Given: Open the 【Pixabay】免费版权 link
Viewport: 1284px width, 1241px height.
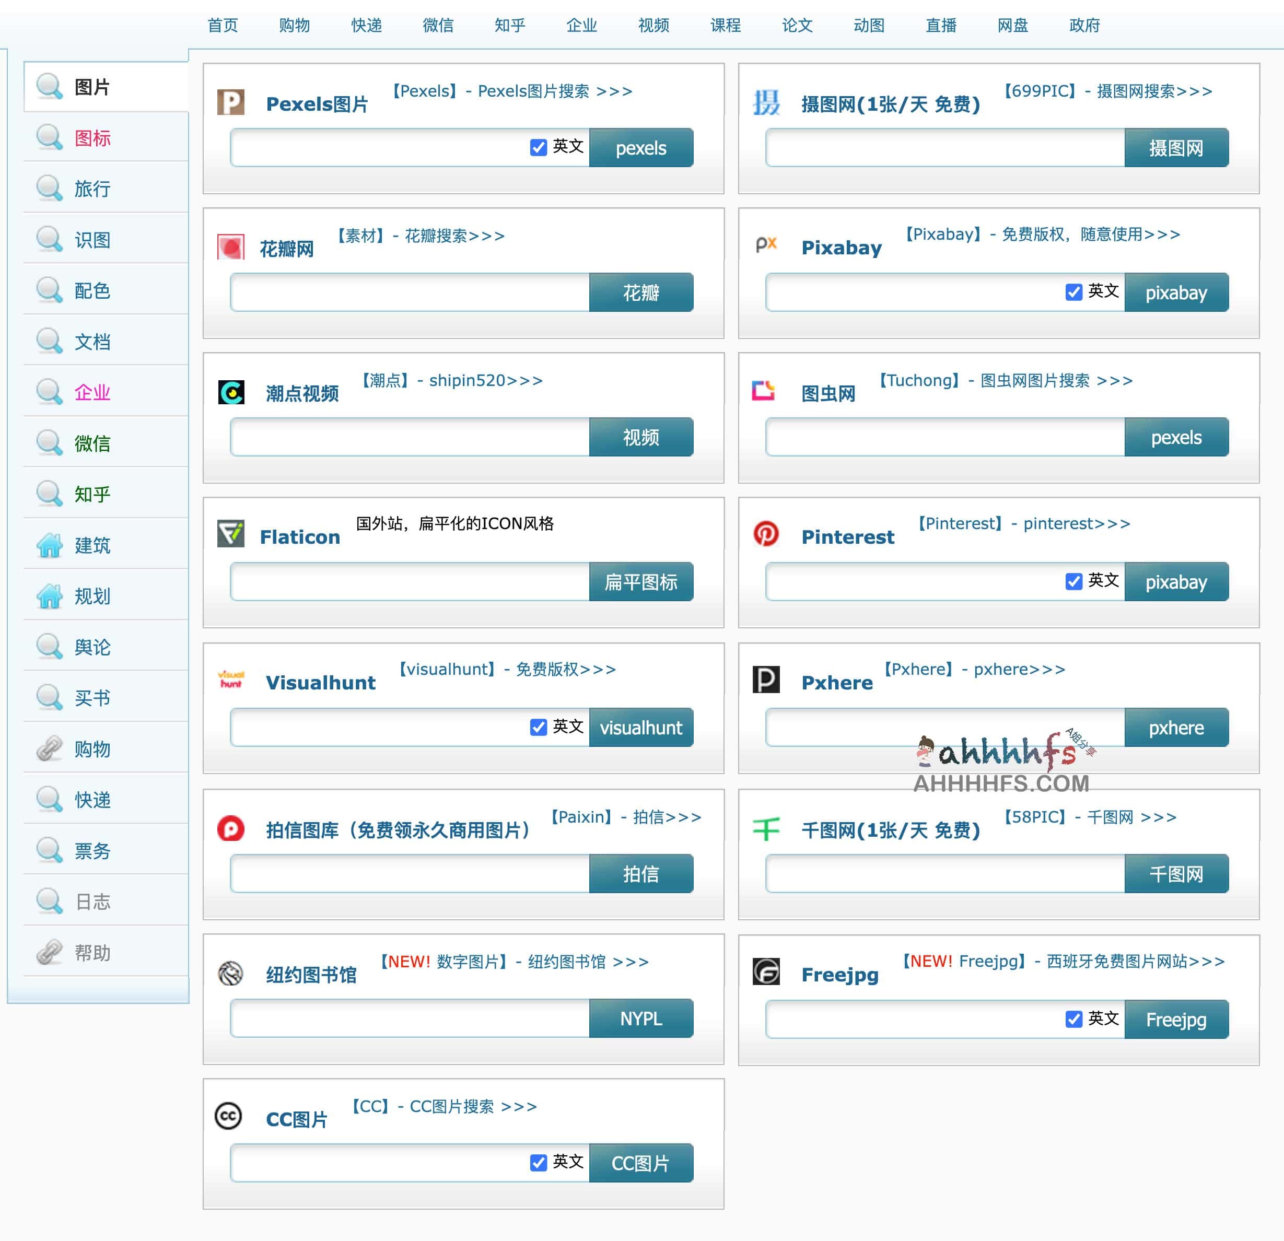Looking at the screenshot, I should click(1042, 235).
